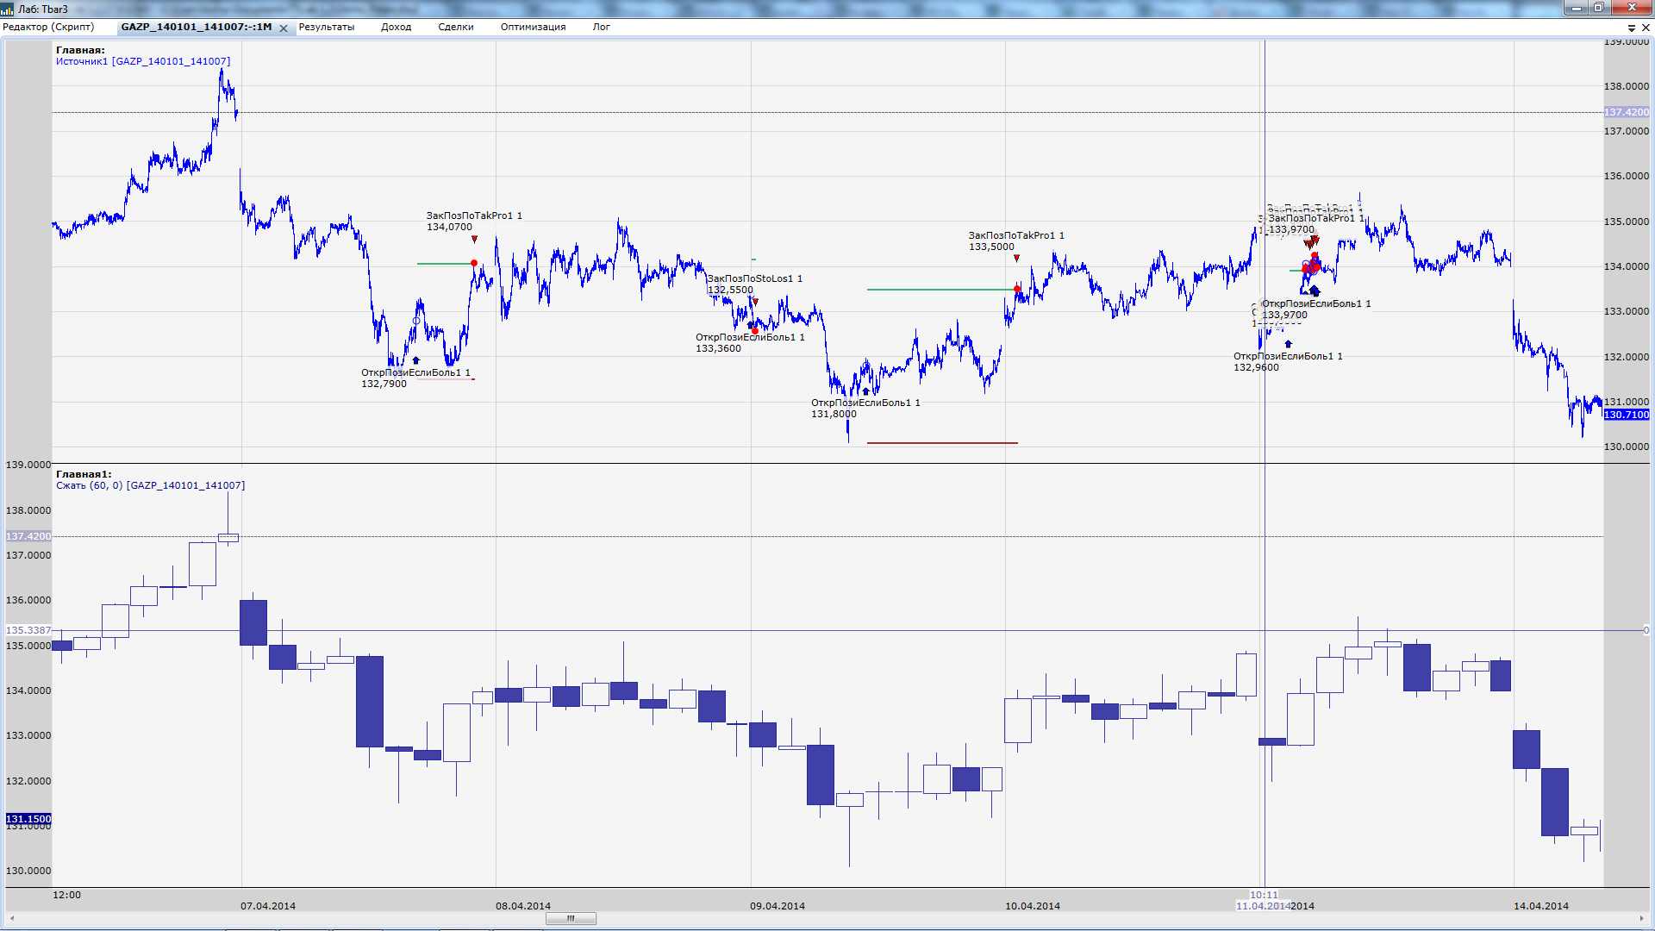The image size is (1655, 931).
Task: Open the tab list dropdown arrow
Action: 1631,28
